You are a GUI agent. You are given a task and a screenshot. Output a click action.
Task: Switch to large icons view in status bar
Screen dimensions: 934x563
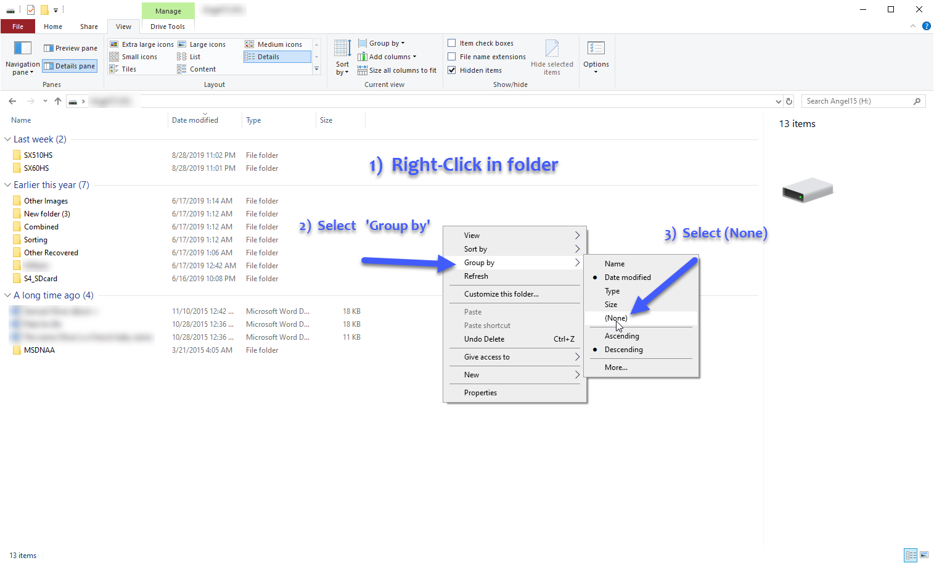924,555
